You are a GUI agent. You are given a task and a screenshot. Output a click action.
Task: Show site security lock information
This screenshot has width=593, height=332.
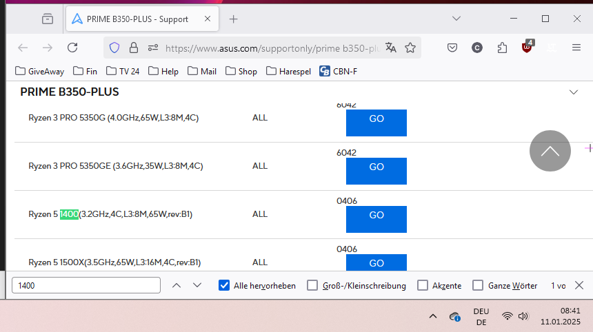click(134, 48)
